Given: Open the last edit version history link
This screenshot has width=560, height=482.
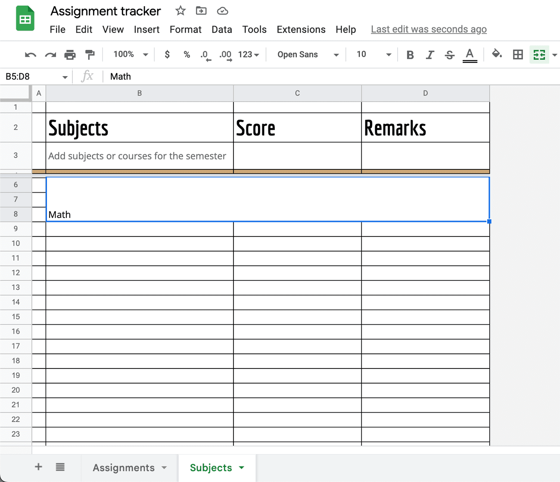Looking at the screenshot, I should 429,29.
